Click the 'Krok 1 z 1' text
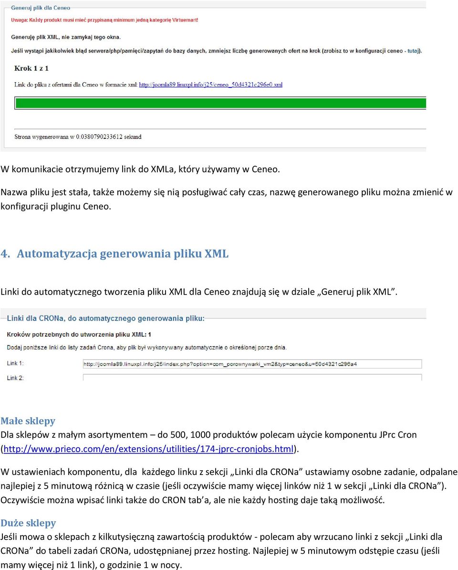This screenshot has width=458, height=570. [31, 68]
